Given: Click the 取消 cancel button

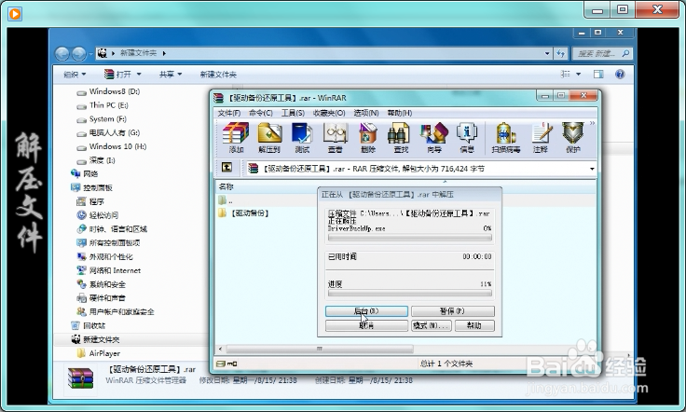Looking at the screenshot, I should pos(366,325).
